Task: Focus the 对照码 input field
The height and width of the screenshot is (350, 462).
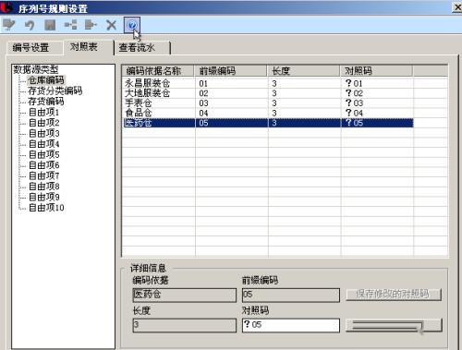Action: [x=291, y=325]
